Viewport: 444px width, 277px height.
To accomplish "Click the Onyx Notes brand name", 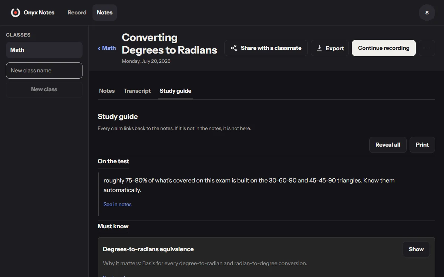I will [x=39, y=13].
